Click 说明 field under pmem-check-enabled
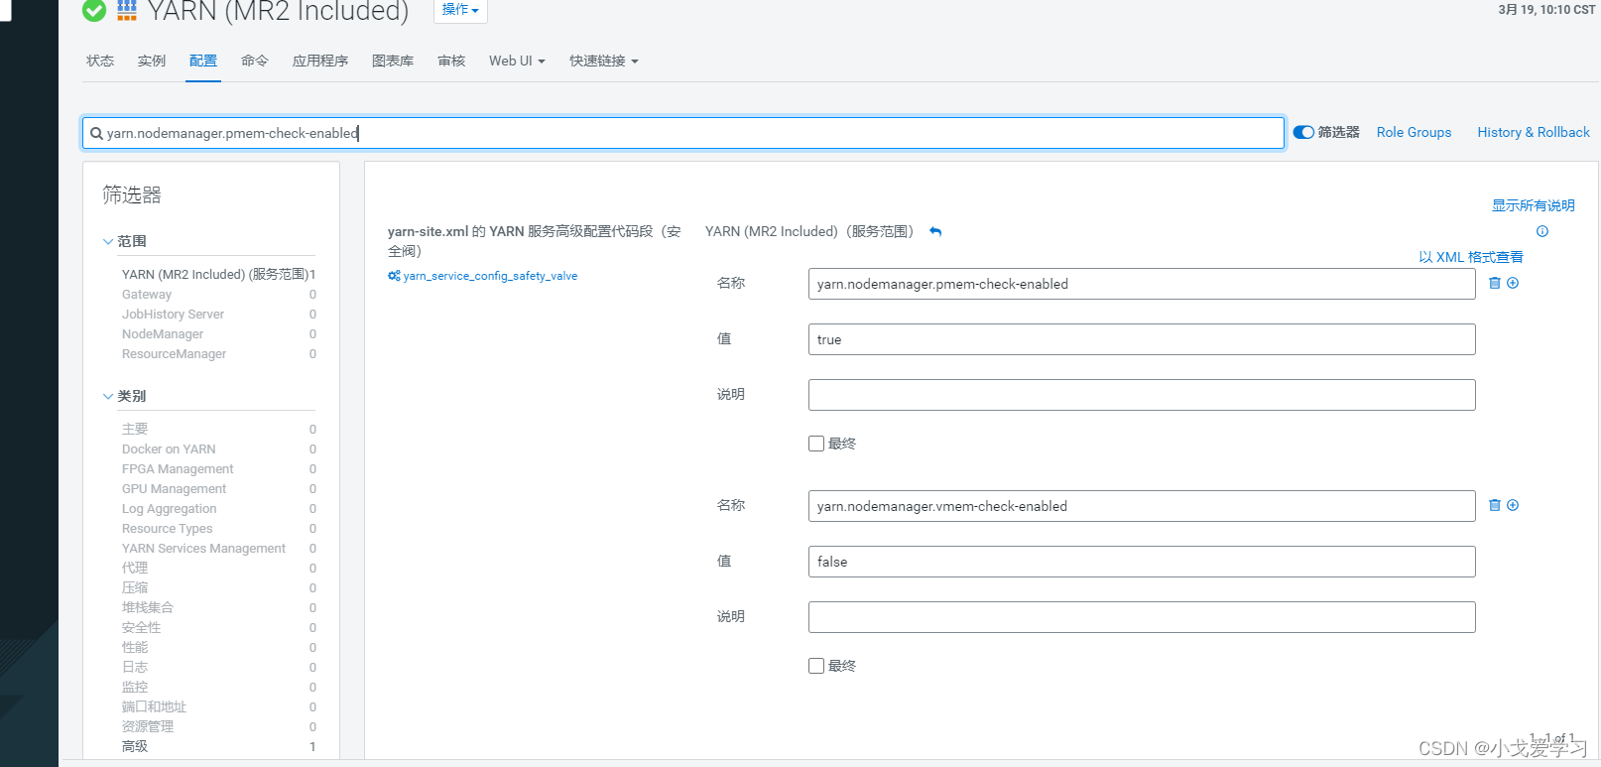 pos(1142,395)
